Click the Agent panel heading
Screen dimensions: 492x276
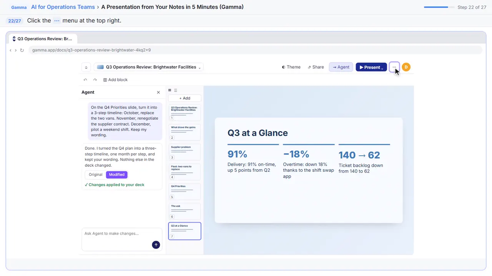(x=88, y=92)
